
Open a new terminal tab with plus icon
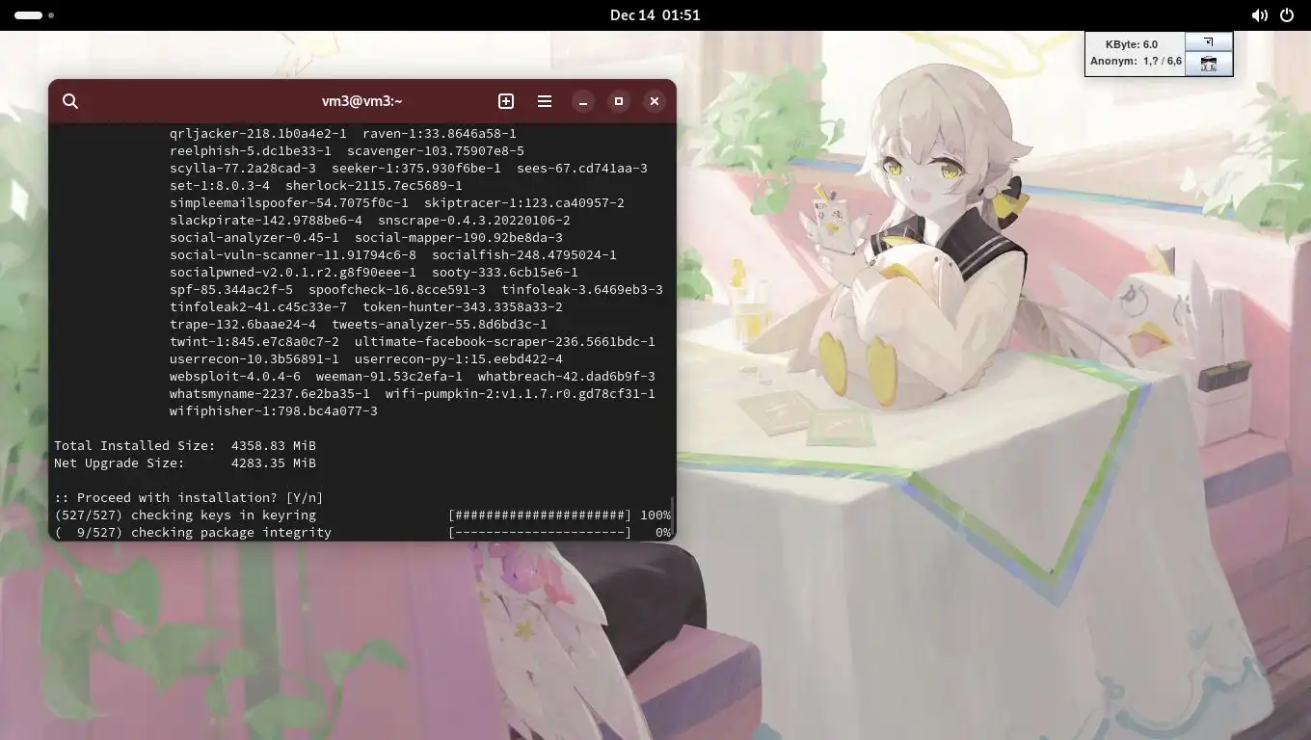pos(506,101)
